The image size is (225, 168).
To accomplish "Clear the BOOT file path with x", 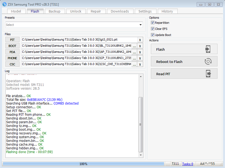I will click(x=140, y=46).
